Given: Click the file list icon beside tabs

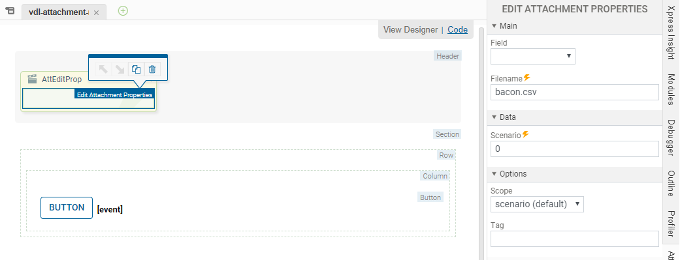Looking at the screenshot, I should pos(10,11).
